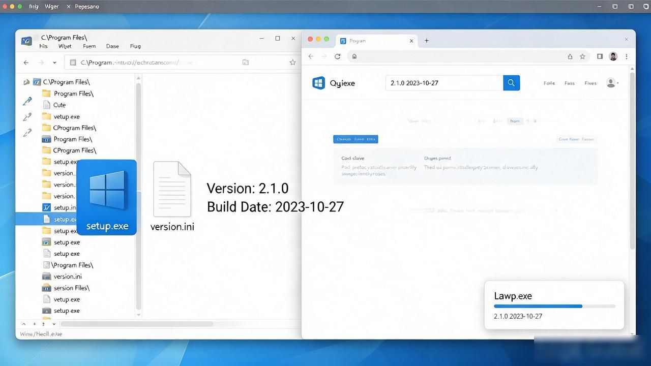Open the Wyet menu in file explorer
The image size is (651, 366).
coord(65,46)
